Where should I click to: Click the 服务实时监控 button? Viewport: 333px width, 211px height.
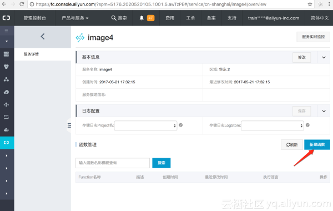(313, 37)
